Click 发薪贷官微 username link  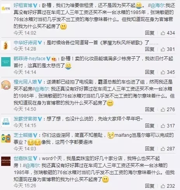pos(25,119)
